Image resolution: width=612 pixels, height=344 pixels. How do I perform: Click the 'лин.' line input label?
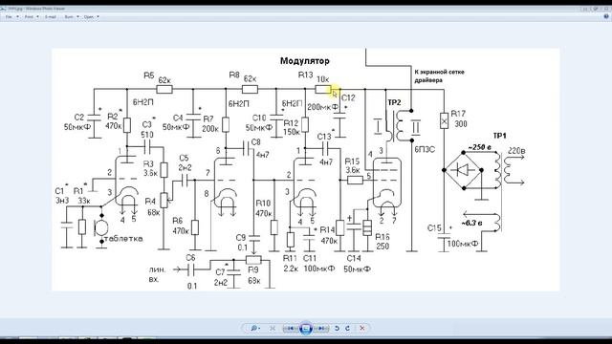point(157,269)
